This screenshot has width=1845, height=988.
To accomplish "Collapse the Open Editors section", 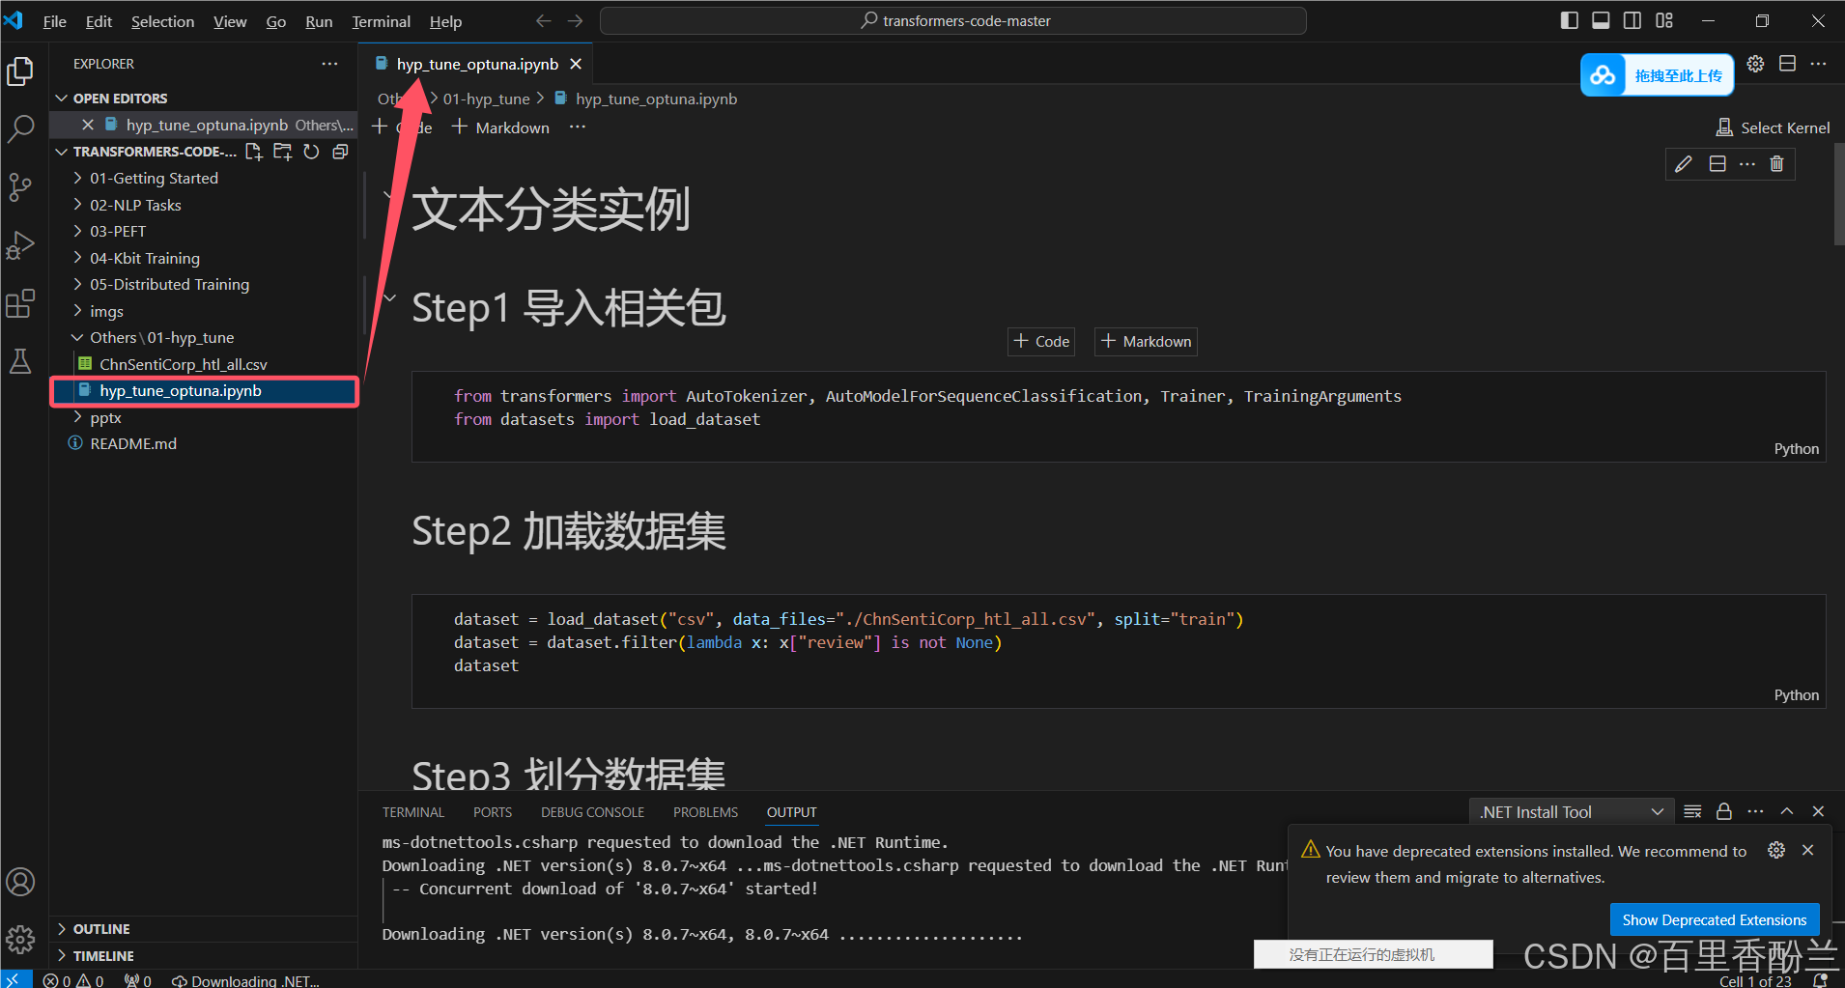I will [62, 99].
